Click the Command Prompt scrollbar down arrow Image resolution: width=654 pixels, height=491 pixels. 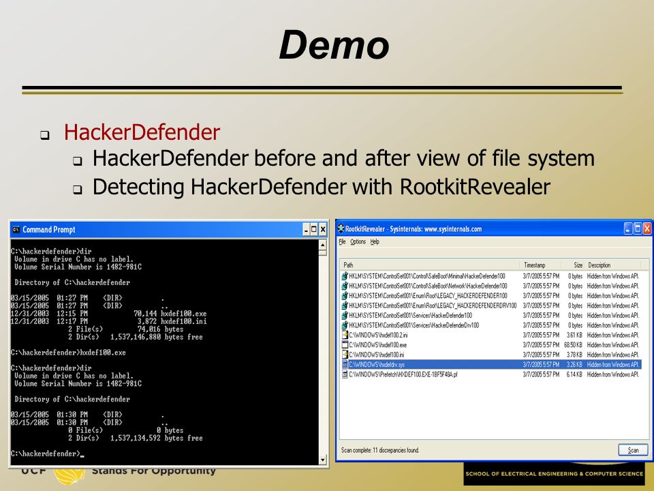point(322,460)
